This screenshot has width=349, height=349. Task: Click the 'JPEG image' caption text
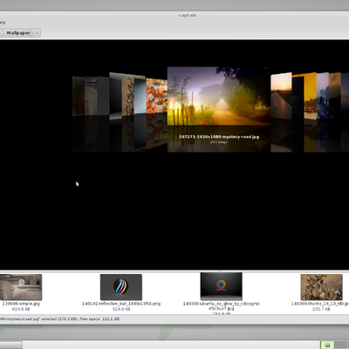click(x=219, y=142)
